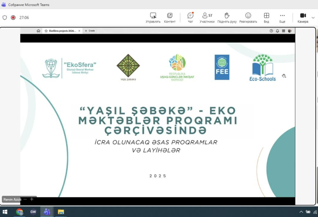Click the Respublika Uşaq-Gənclər İnkişaf logo
Image resolution: width=318 pixels, height=217 pixels.
tap(177, 68)
